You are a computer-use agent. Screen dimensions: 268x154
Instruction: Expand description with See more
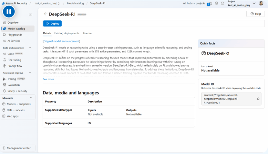coord(48,79)
